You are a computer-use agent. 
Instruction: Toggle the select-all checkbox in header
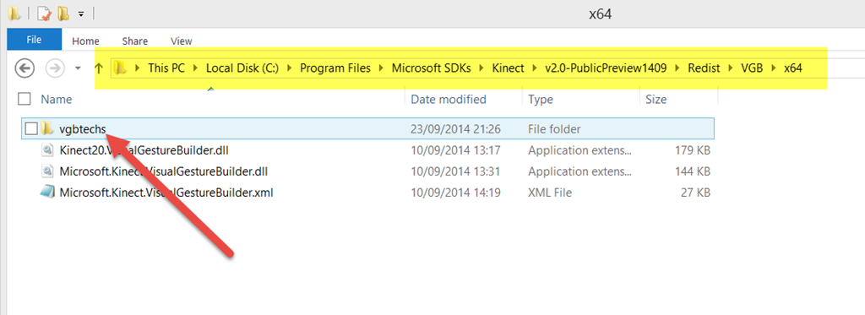24,99
